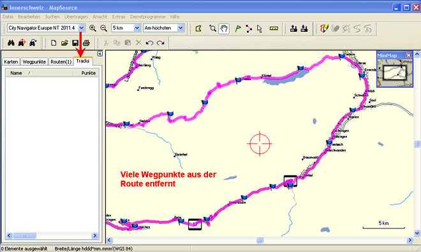Select the route tool icon
421x252 pixels.
pyautogui.click(x=249, y=29)
